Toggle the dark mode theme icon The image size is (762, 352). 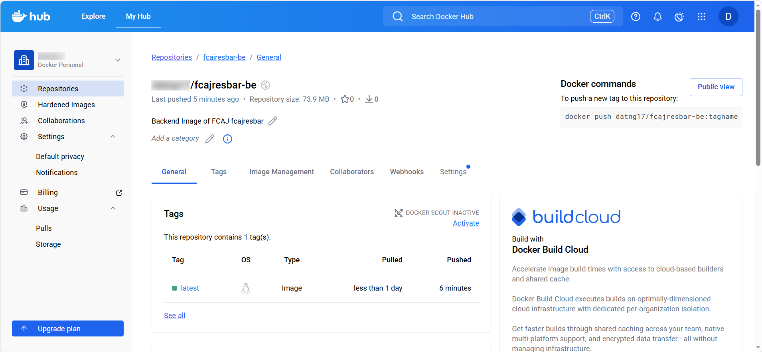(679, 16)
